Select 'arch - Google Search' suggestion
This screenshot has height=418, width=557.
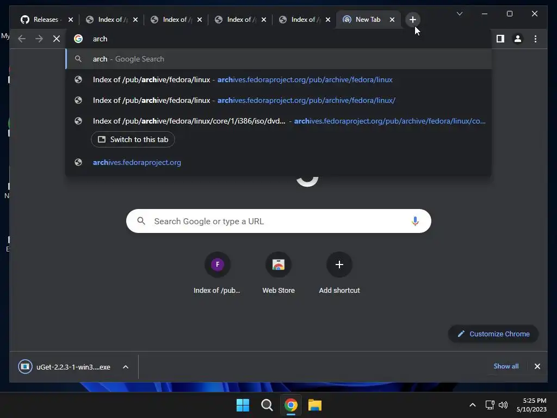(x=279, y=59)
